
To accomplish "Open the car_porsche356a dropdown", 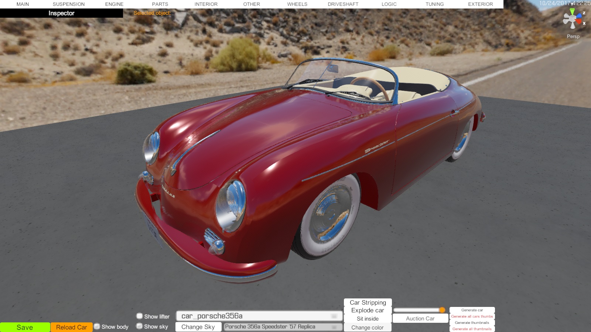I will click(x=259, y=316).
